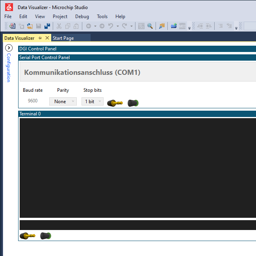Click the Navigate Backward arrow icon
The height and width of the screenshot is (256, 256).
pos(89,26)
